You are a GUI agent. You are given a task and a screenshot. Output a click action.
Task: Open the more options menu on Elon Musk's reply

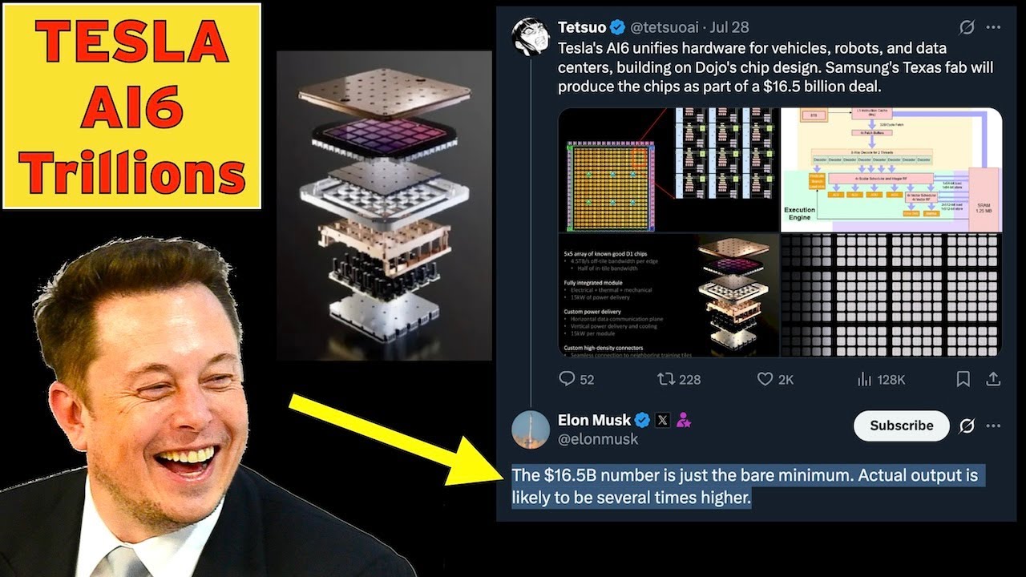click(993, 426)
